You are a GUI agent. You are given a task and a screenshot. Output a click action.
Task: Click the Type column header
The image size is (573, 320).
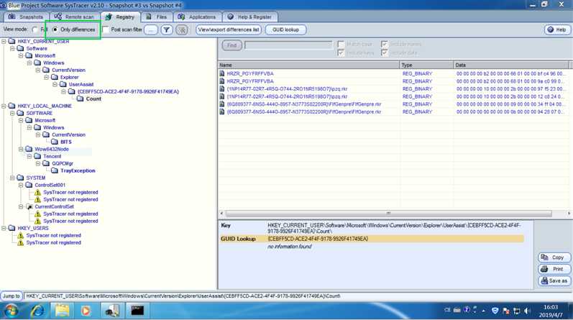(426, 65)
